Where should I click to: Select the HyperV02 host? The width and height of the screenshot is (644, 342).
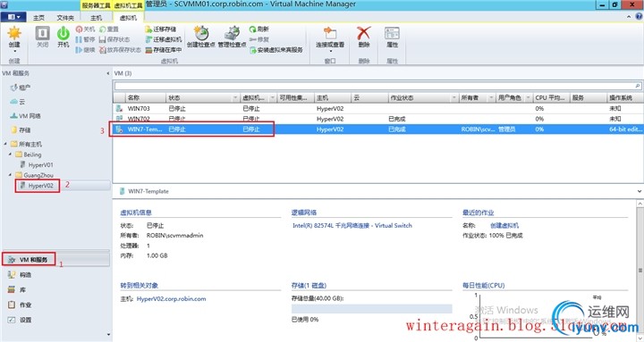[37, 186]
